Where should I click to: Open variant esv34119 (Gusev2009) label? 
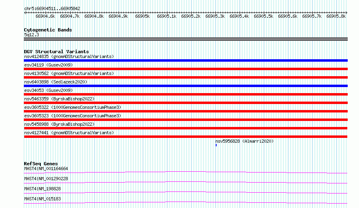[x=48, y=65]
